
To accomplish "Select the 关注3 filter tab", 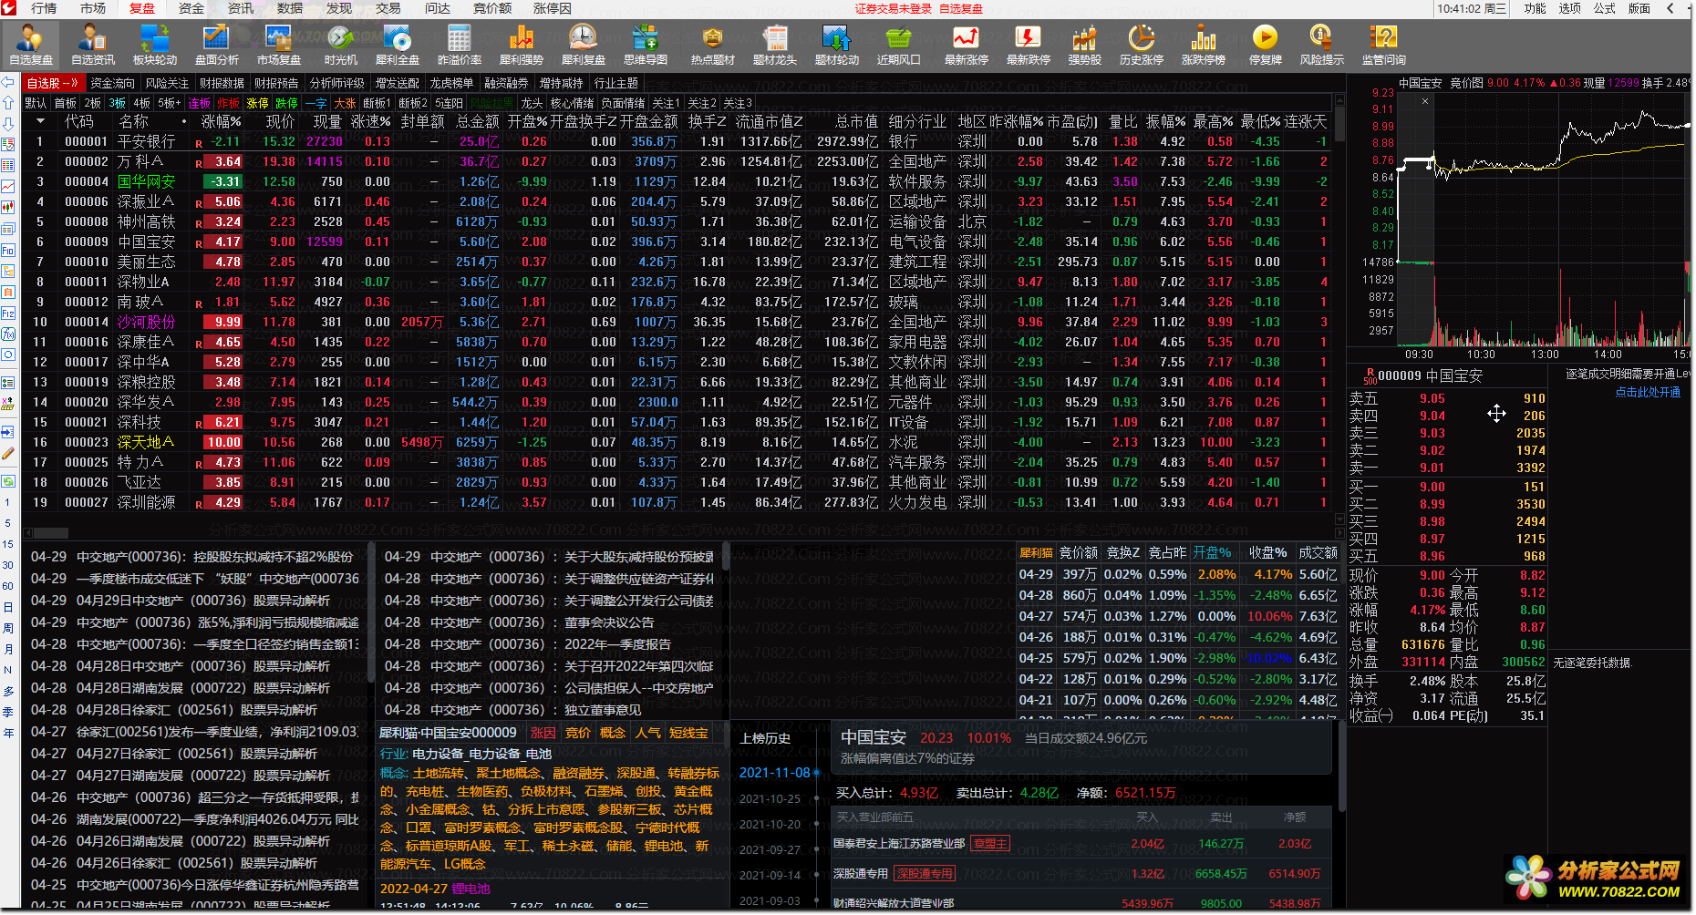I will coord(738,103).
